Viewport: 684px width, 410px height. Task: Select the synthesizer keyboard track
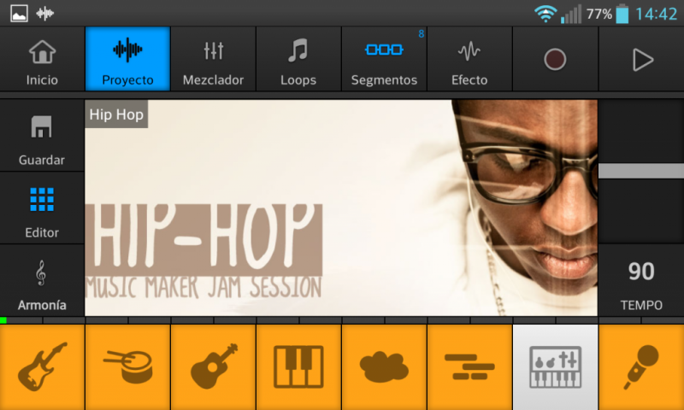pyautogui.click(x=555, y=366)
